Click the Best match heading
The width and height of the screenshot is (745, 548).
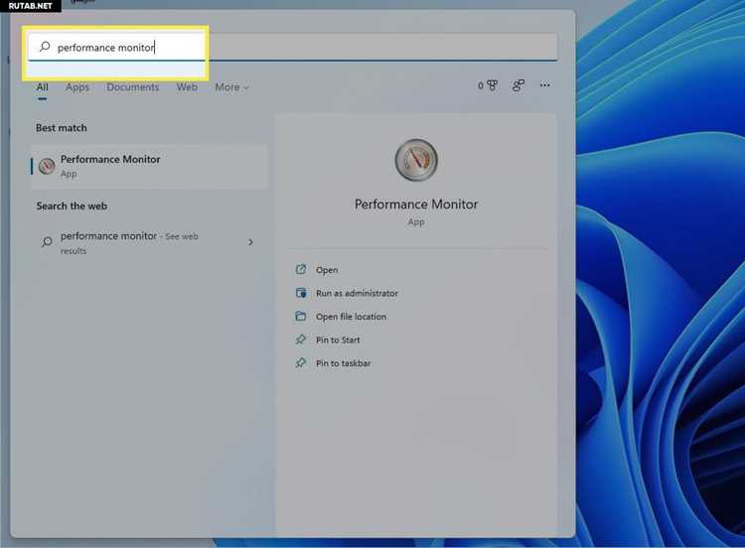(62, 128)
